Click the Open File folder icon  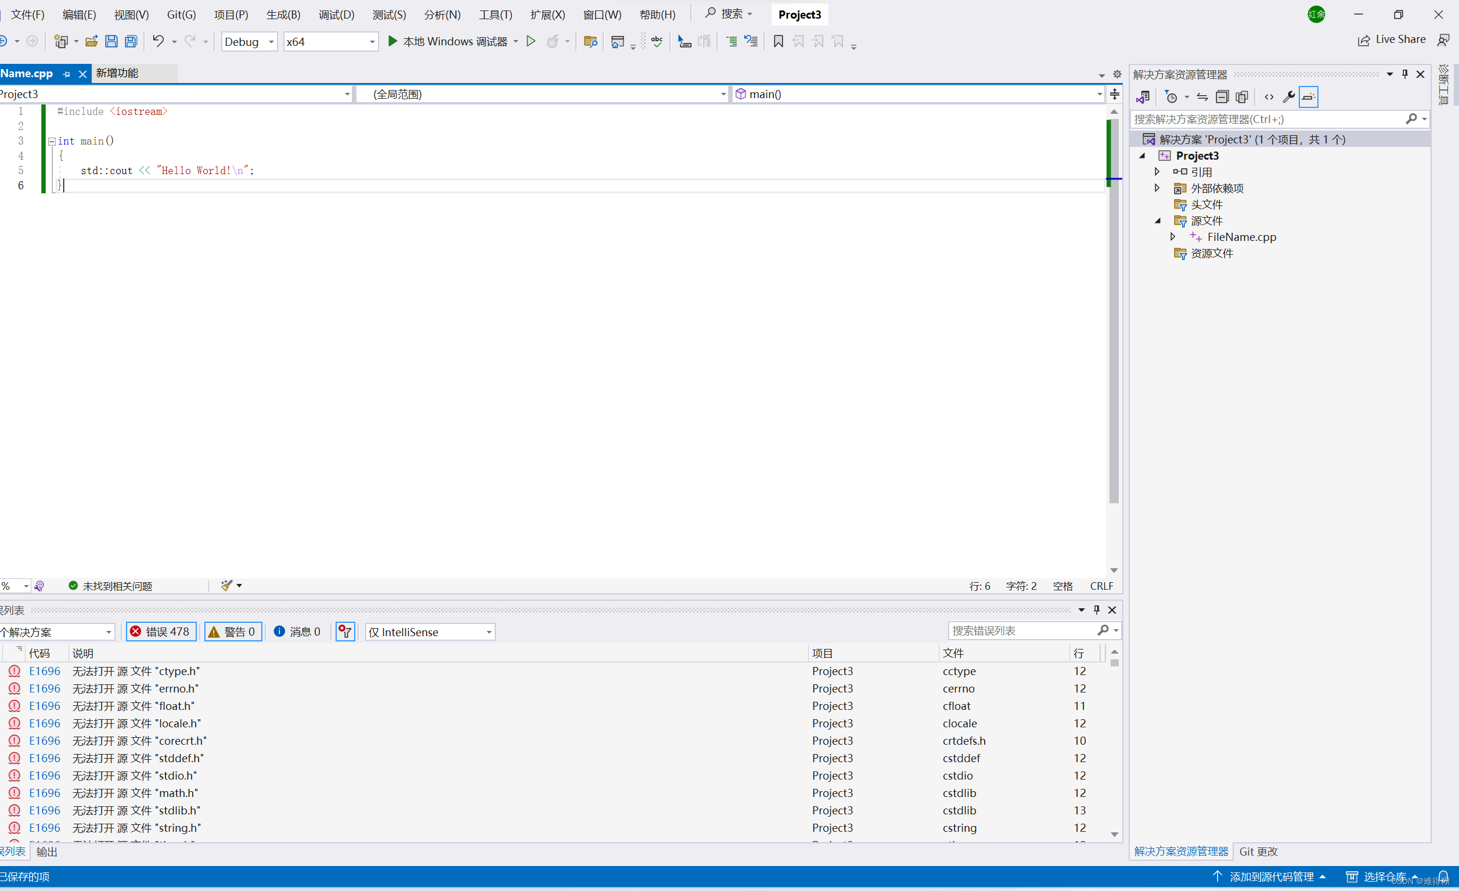(91, 41)
